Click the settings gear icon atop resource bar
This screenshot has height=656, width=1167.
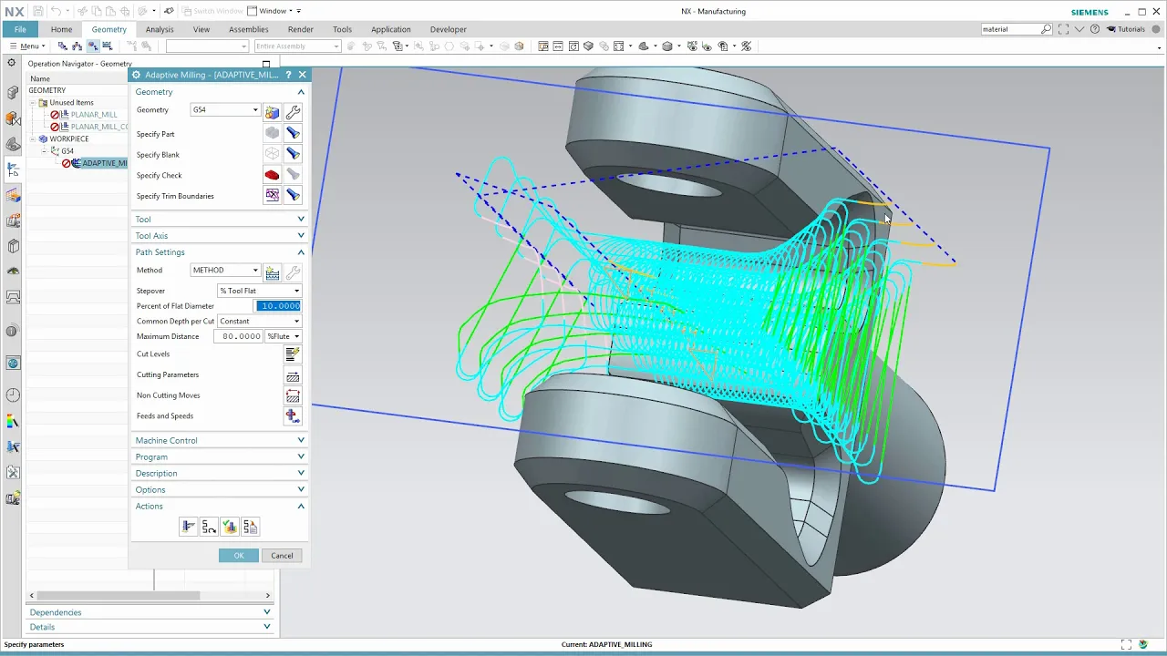coord(12,63)
